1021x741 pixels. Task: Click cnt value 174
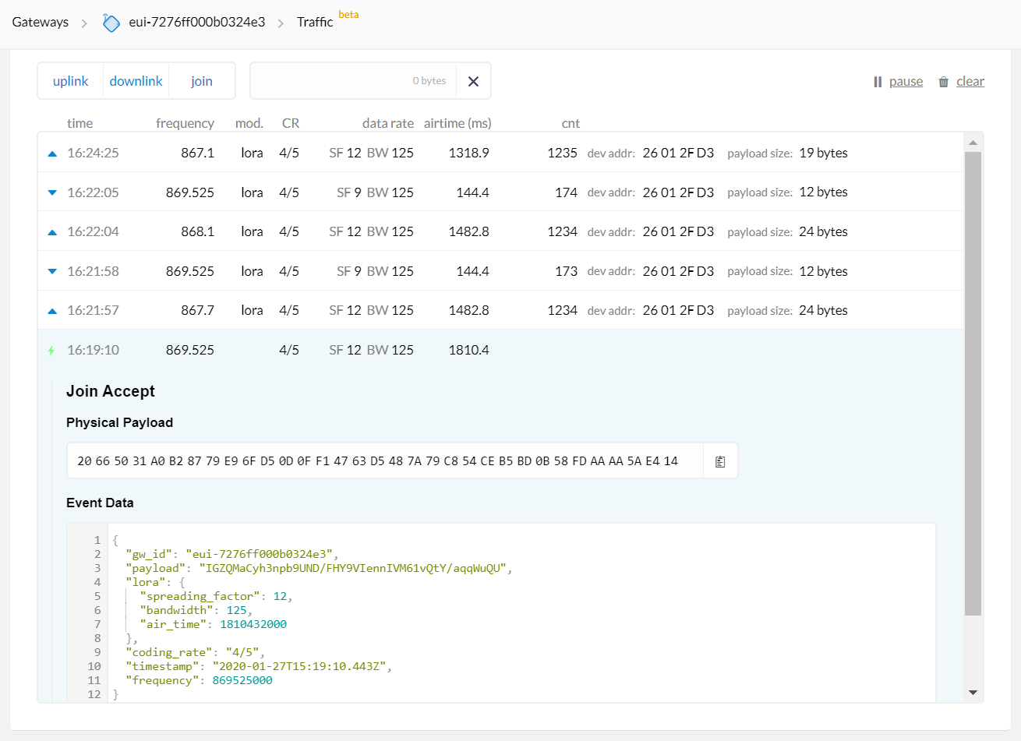coord(566,192)
